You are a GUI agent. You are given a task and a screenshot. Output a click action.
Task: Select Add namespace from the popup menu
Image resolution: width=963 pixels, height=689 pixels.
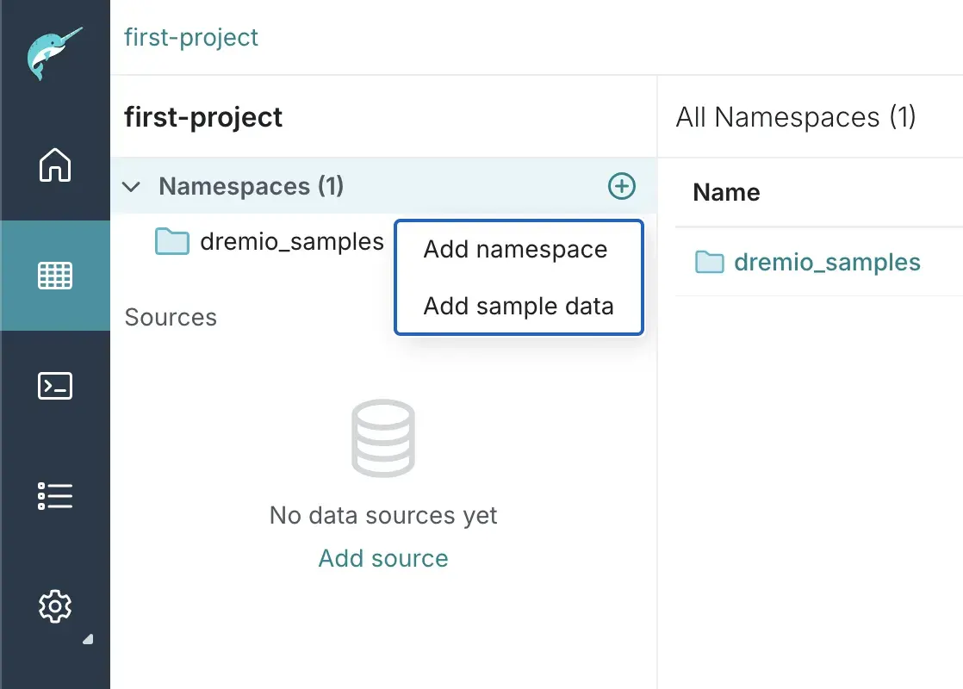tap(519, 249)
